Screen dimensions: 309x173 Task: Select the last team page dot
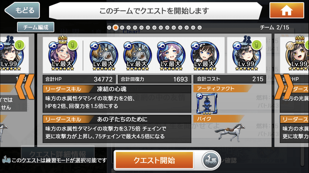click(x=199, y=28)
